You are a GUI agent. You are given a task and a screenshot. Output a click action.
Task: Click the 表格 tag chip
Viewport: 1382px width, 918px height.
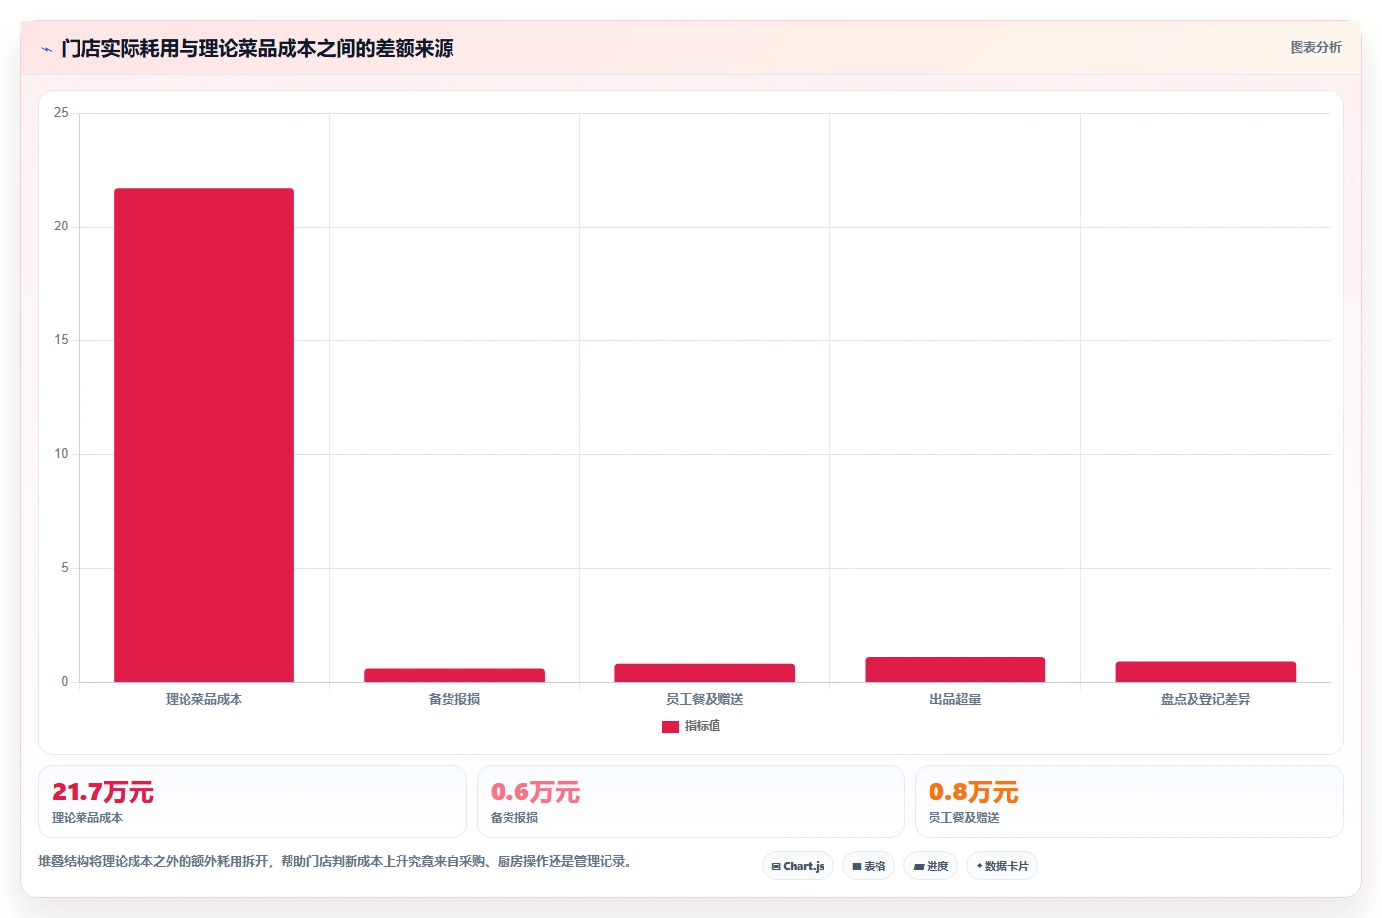tap(869, 866)
